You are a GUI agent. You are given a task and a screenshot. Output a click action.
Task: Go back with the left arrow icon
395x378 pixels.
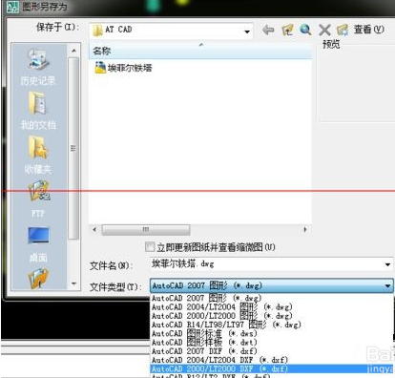[x=268, y=30]
